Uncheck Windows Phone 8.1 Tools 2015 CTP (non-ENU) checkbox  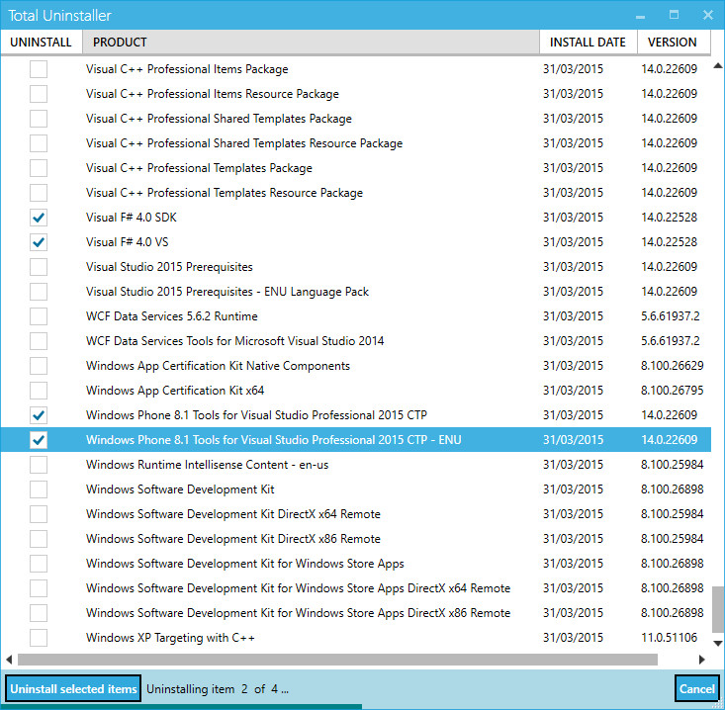39,415
